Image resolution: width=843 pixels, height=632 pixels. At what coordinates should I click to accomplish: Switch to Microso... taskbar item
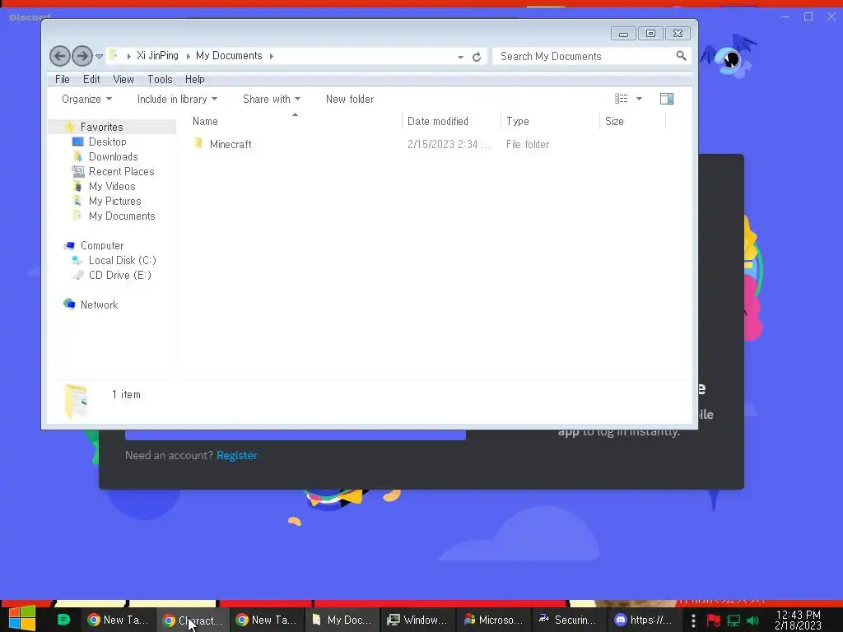click(493, 620)
